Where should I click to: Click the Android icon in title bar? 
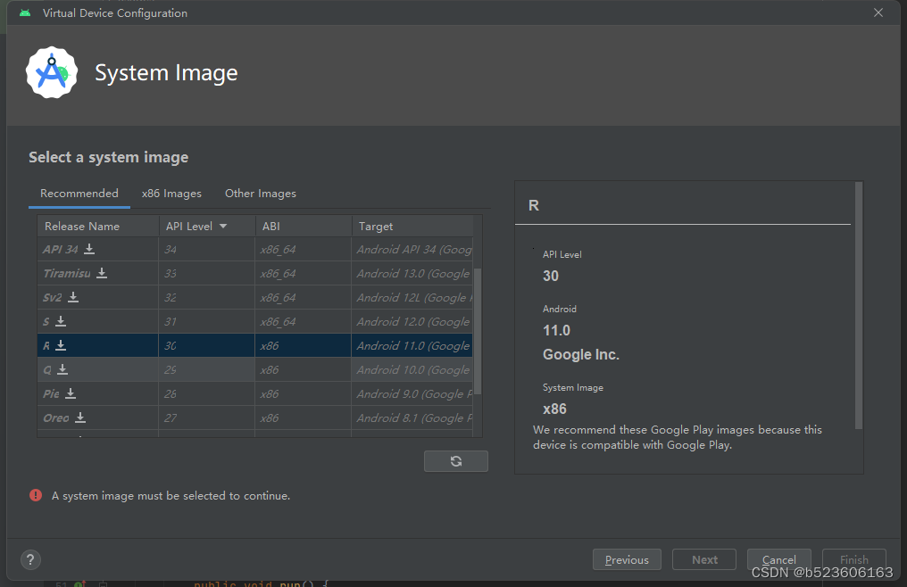click(25, 12)
